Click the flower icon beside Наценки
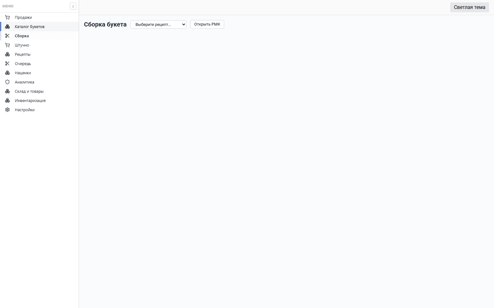Viewport: 494px width, 308px height. 7,73
